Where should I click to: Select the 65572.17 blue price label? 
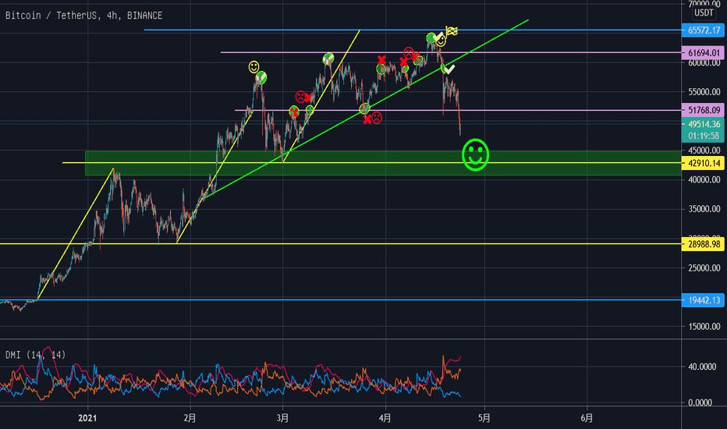tap(704, 30)
